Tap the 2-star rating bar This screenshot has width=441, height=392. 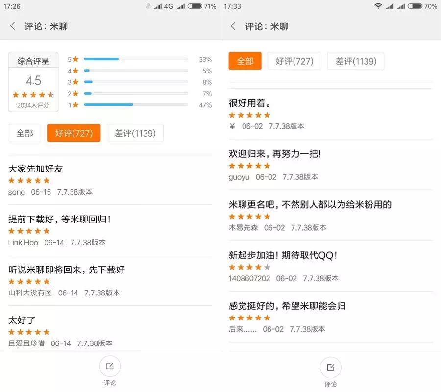point(136,93)
